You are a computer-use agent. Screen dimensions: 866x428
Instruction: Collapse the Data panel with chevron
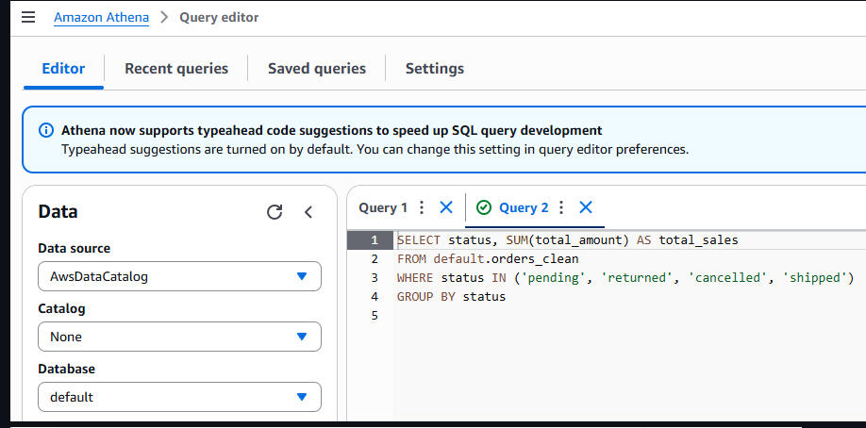[x=308, y=212]
